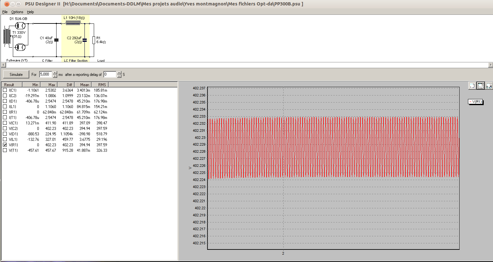
Task: Click the 'T1 330V' label
Action: 19,32
